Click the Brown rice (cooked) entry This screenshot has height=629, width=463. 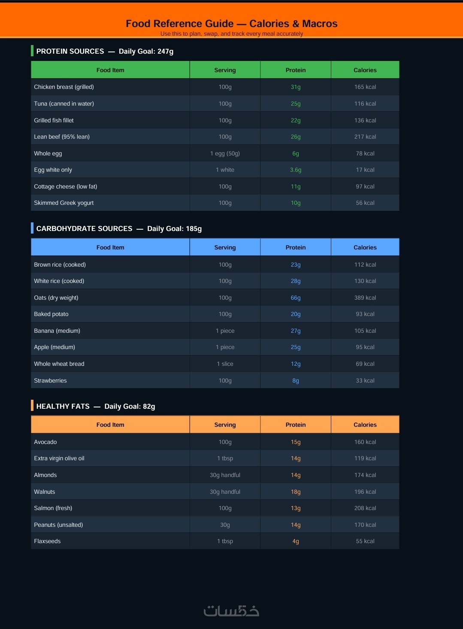point(60,264)
